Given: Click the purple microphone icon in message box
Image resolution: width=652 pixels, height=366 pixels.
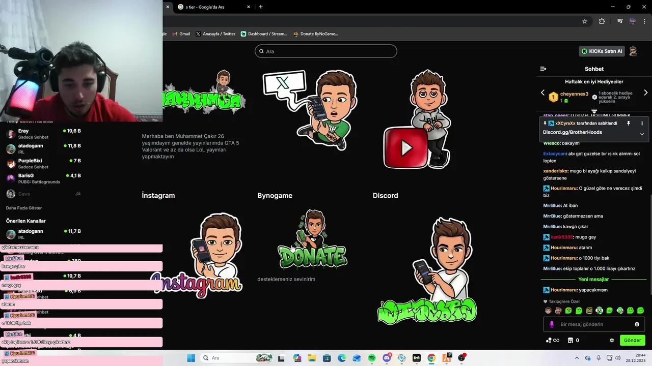Looking at the screenshot, I should point(552,324).
